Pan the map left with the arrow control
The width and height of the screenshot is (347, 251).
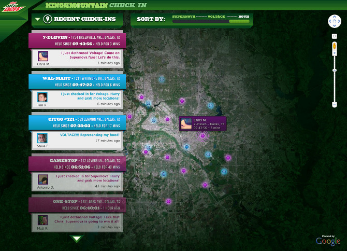click(x=330, y=21)
